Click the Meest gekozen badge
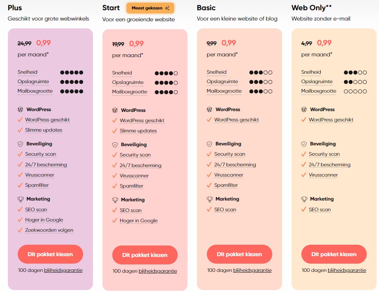379x292 pixels. point(150,8)
